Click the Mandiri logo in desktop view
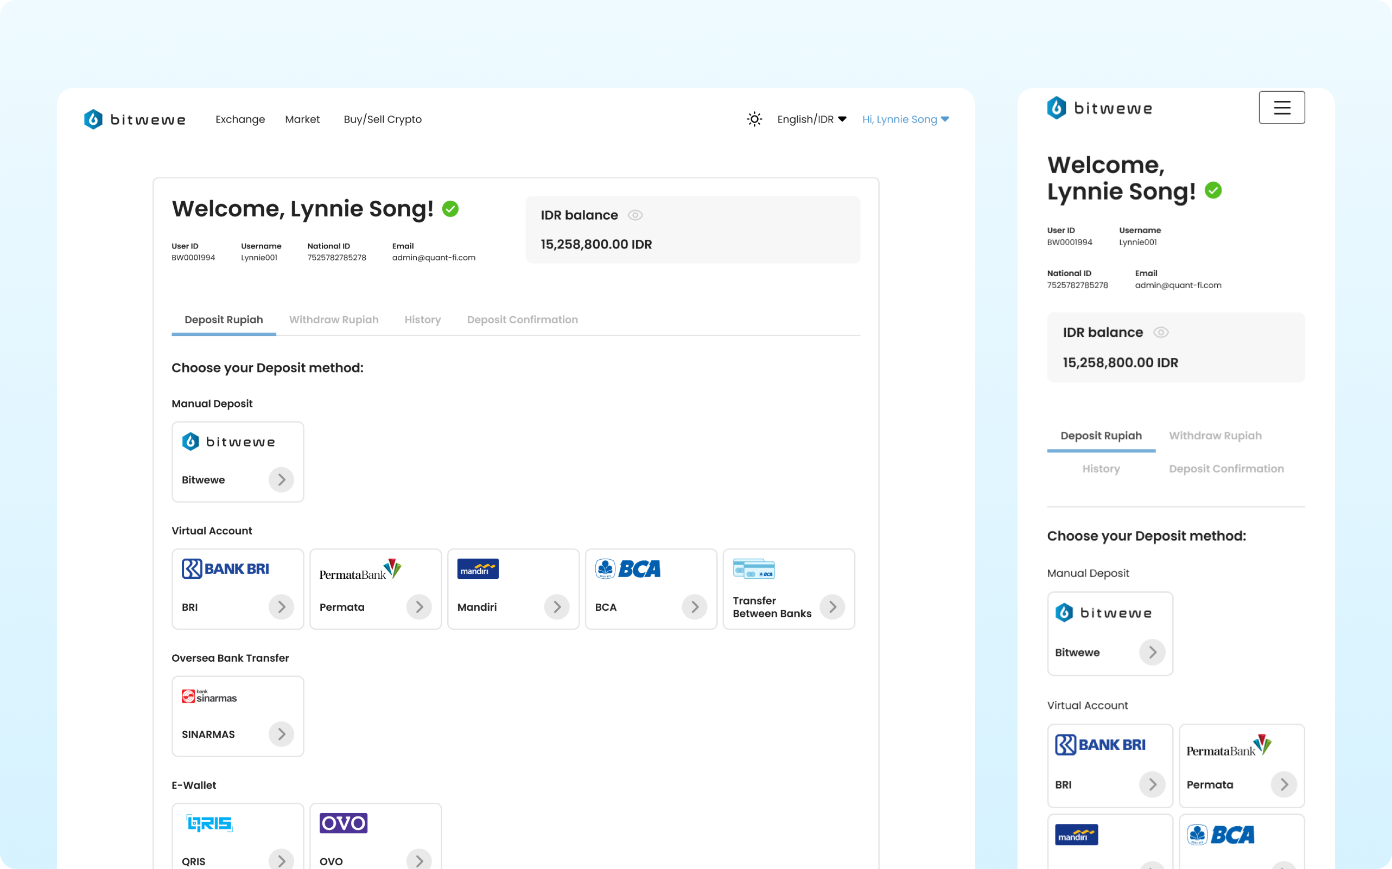This screenshot has height=869, width=1392. pyautogui.click(x=478, y=568)
